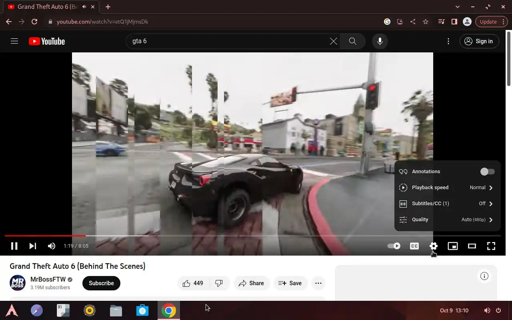
Task: Click the Chrome icon in taskbar
Action: pyautogui.click(x=169, y=310)
